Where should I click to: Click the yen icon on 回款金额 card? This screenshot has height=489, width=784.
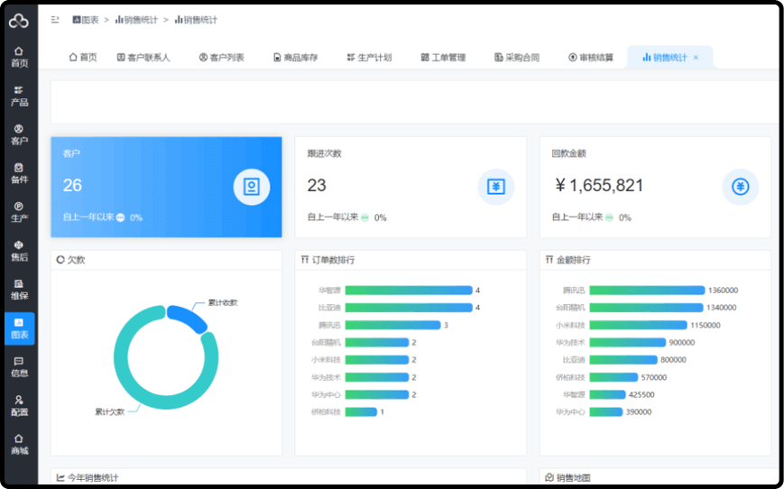(x=740, y=187)
